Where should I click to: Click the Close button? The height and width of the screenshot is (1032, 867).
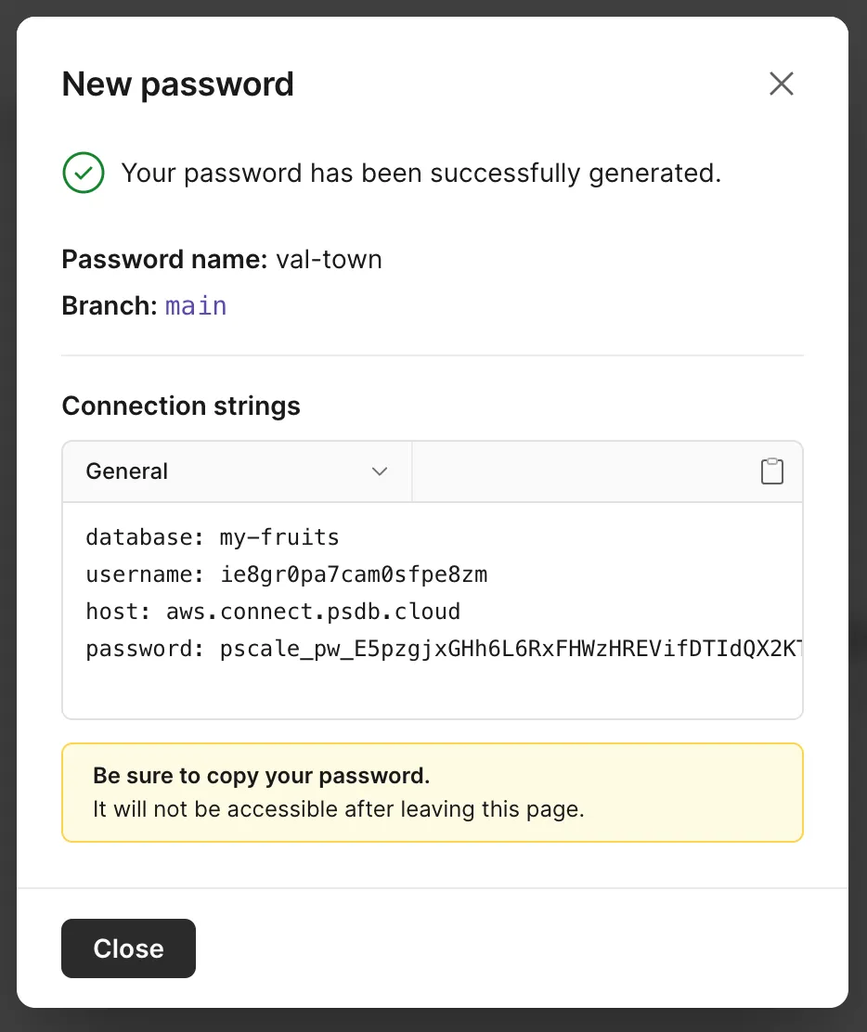(128, 948)
